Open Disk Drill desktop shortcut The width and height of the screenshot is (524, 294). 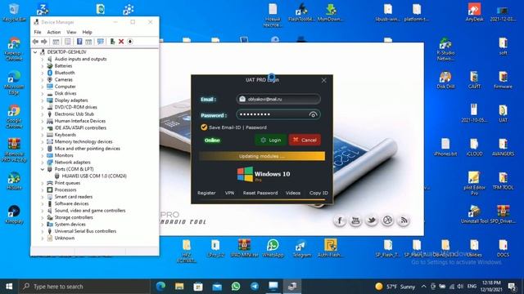(445, 80)
